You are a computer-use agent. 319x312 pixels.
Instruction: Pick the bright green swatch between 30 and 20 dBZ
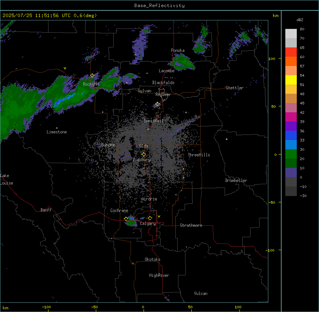291,154
